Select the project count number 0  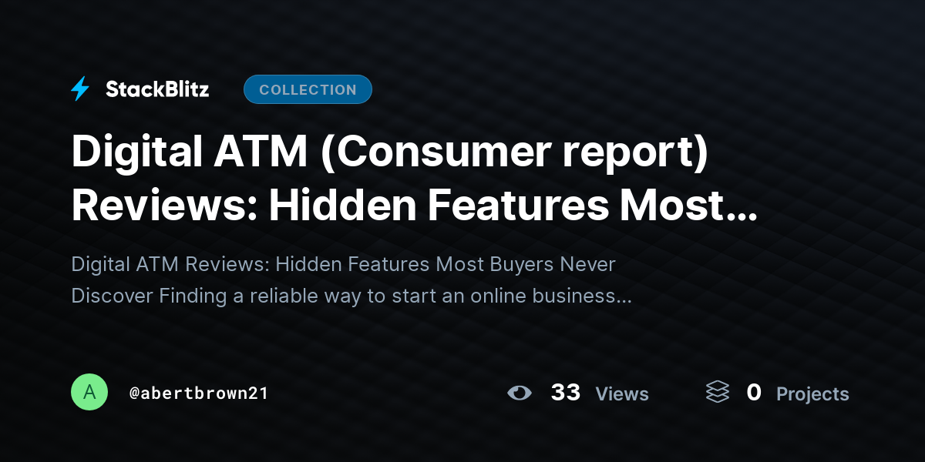[754, 393]
